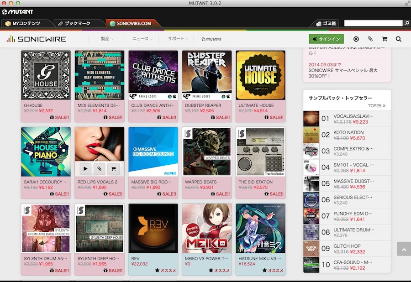The height and width of the screenshot is (282, 411).
Task: Click the star オススメ badge on MEIKO V3
Action: tap(219, 271)
